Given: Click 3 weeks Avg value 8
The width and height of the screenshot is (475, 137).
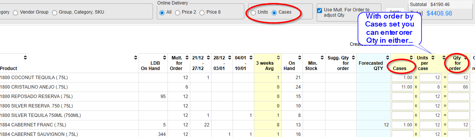Looking at the screenshot, I should 278,125.
